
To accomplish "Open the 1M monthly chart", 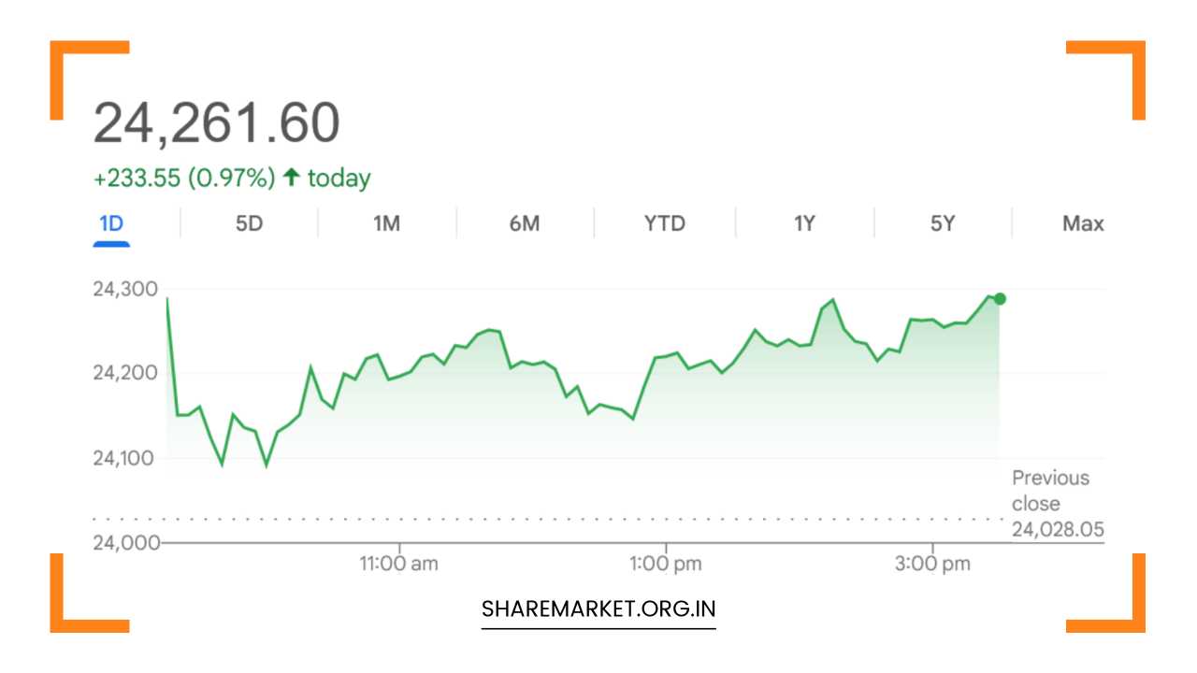I will coord(386,223).
